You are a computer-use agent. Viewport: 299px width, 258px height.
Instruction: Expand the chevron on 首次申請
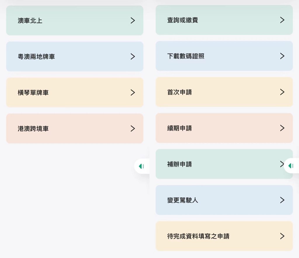pos(282,92)
